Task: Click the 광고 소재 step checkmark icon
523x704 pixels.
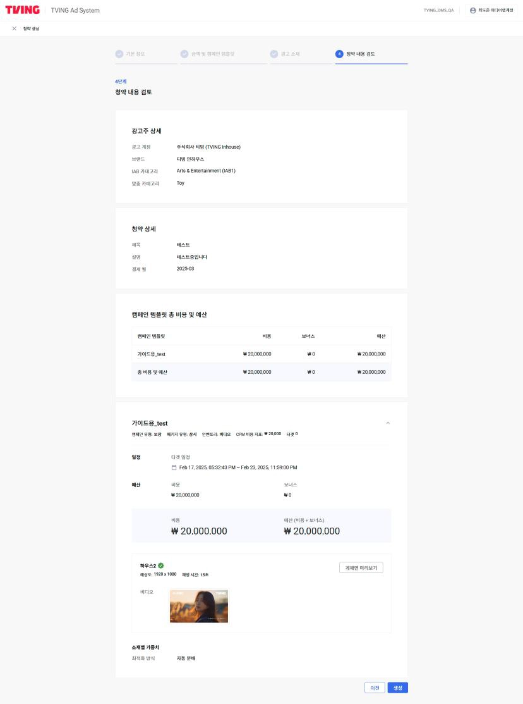Action: tap(274, 54)
